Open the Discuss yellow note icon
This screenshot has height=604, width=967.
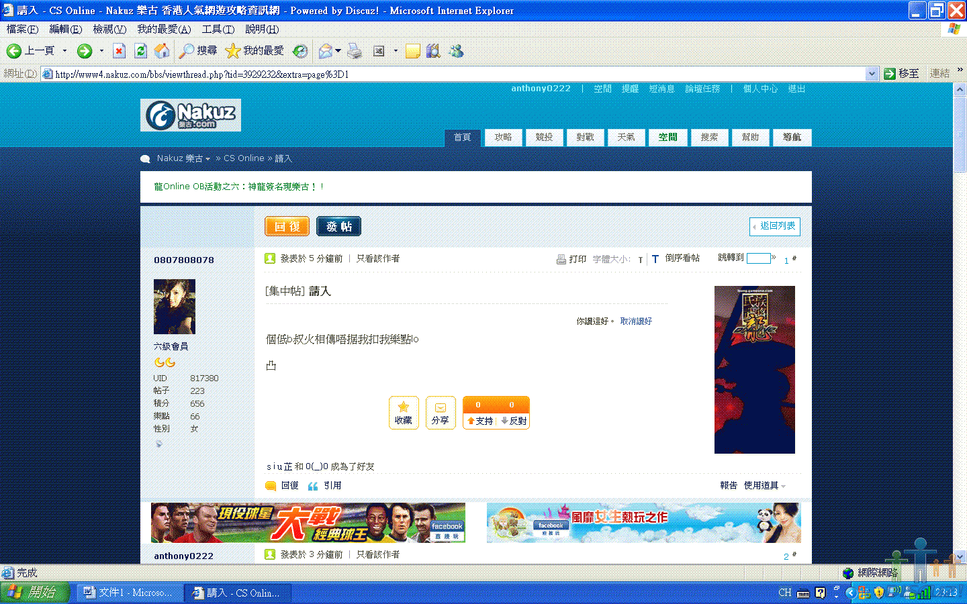tap(412, 51)
